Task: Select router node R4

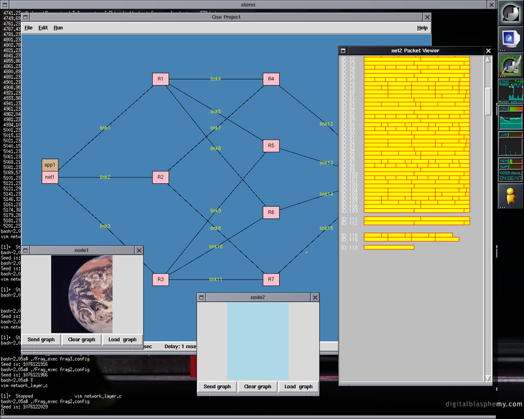Action: [x=271, y=79]
